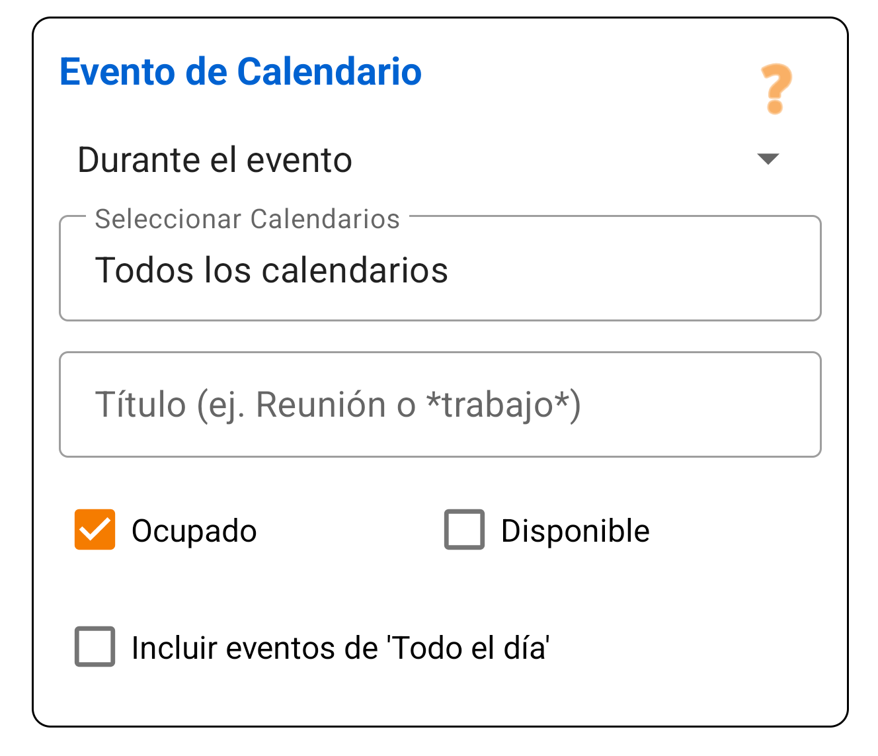Viewport: 878px width, 756px height.
Task: Click the empty Disponible checkbox square
Action: [x=463, y=529]
